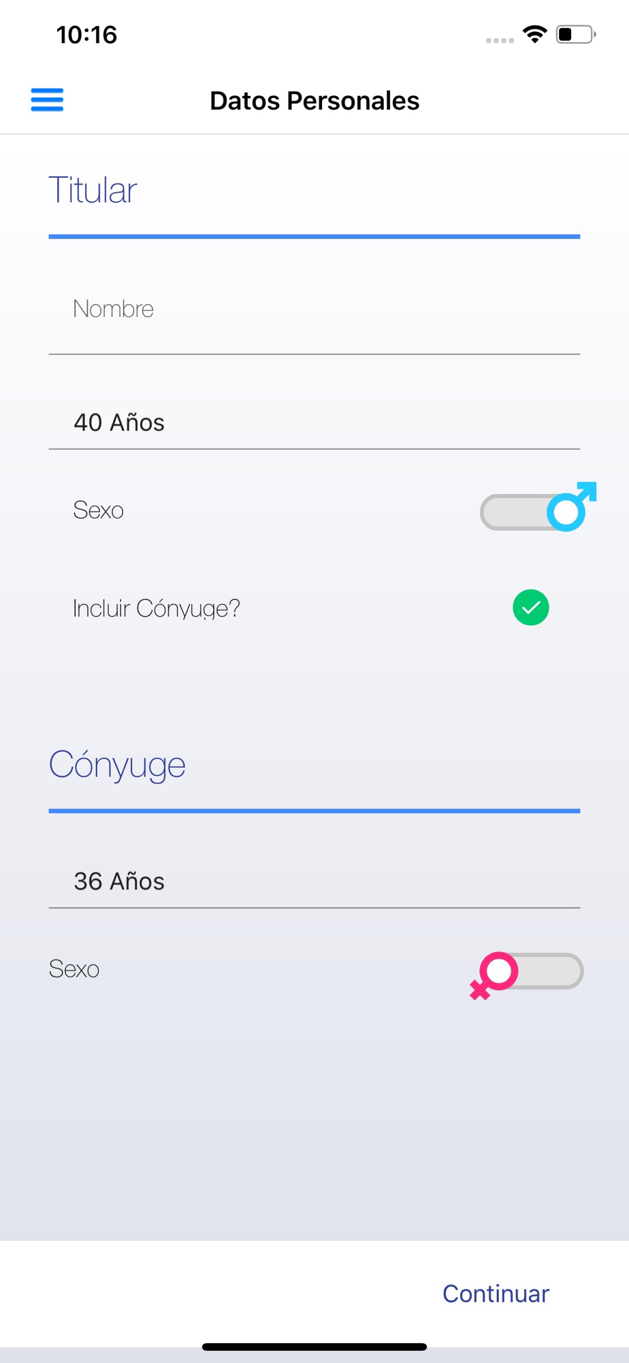Click the Datos Personales title
629x1363 pixels.
314,101
